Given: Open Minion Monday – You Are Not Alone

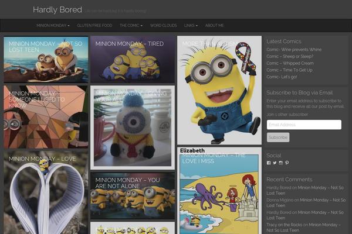Looking at the screenshot, I should (133, 196).
